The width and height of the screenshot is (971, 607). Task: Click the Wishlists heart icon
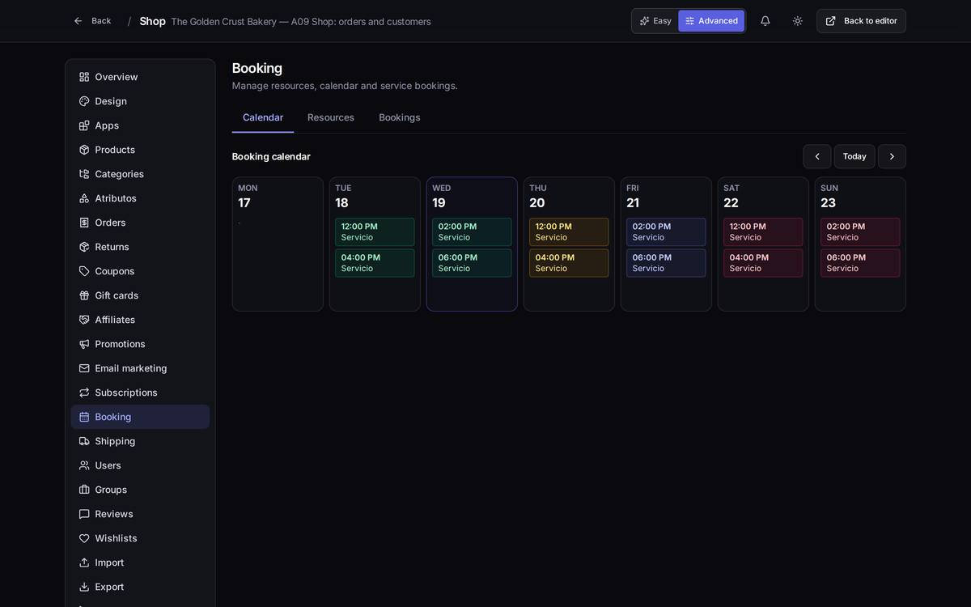84,538
